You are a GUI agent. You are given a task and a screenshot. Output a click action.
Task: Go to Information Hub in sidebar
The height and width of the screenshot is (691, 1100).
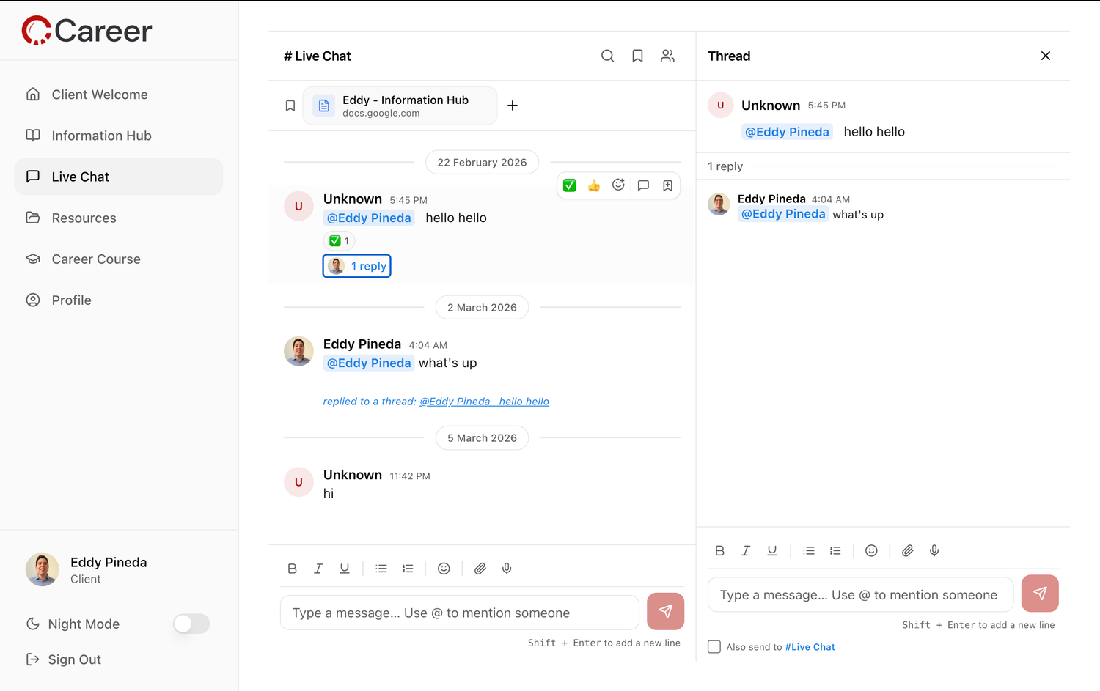click(101, 136)
